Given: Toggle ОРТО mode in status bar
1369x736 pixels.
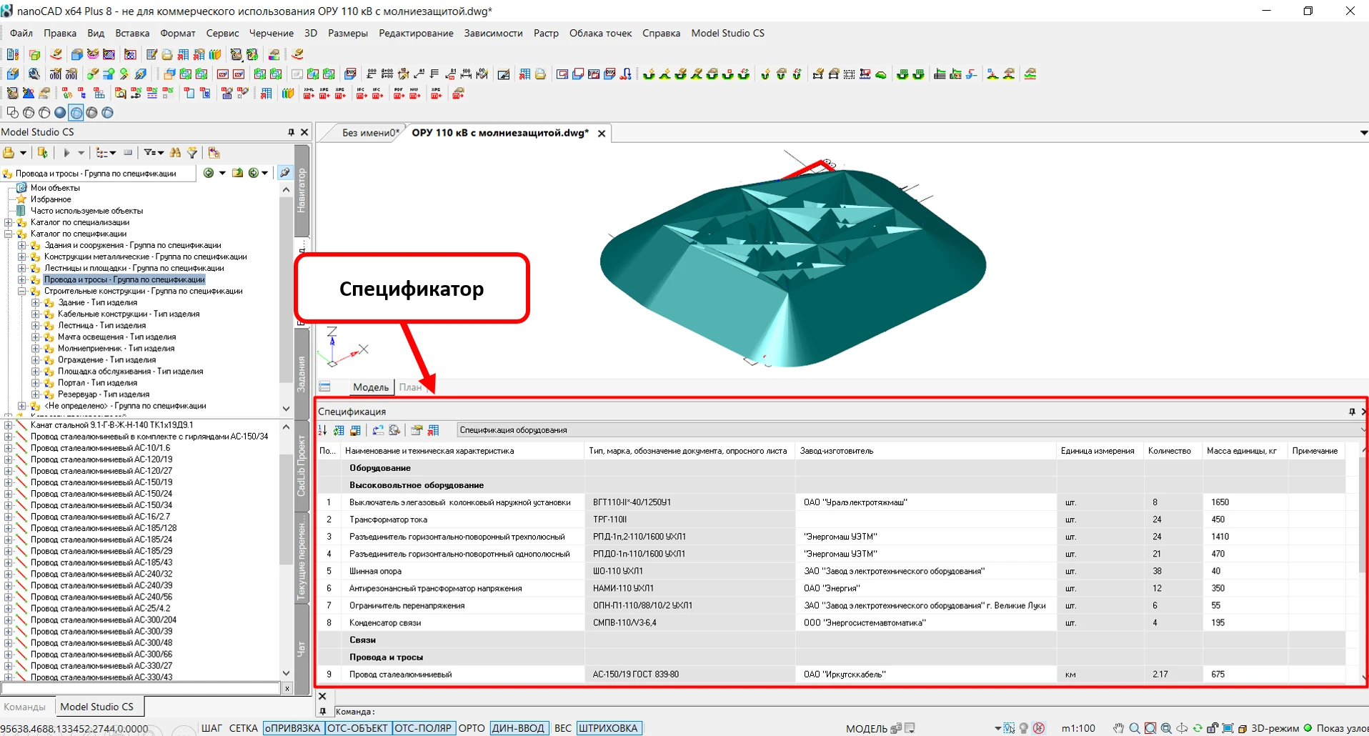Looking at the screenshot, I should click(x=471, y=728).
